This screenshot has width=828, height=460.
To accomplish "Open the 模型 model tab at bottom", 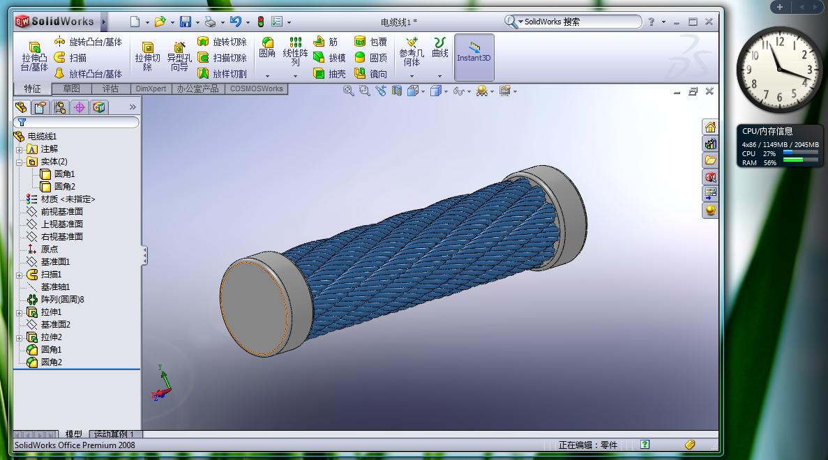I will [x=73, y=434].
